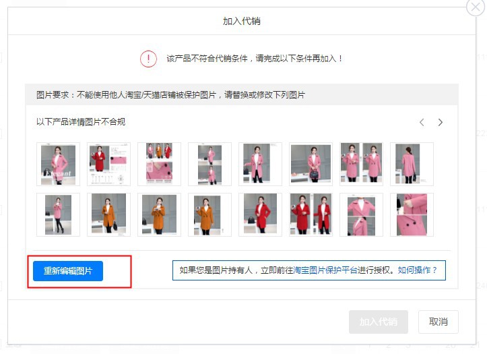
Task: Close the dialog with the X icon
Action: [476, 7]
